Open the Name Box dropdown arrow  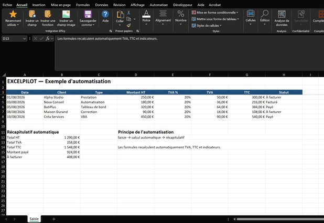pyautogui.click(x=25, y=39)
